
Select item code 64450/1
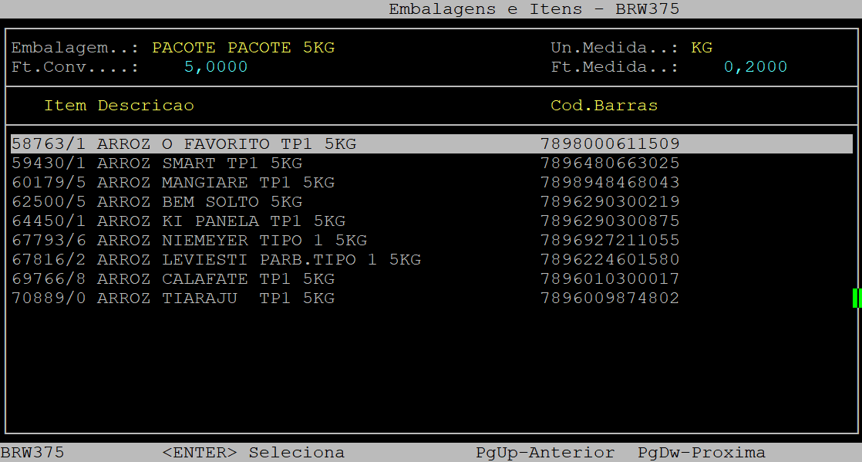point(49,221)
